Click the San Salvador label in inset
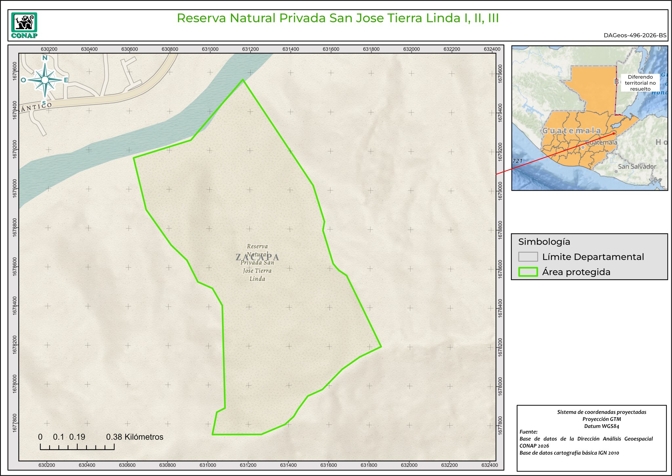Image resolution: width=672 pixels, height=476 pixels. [x=637, y=167]
